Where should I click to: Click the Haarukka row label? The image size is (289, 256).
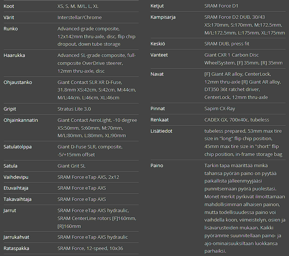14,55
